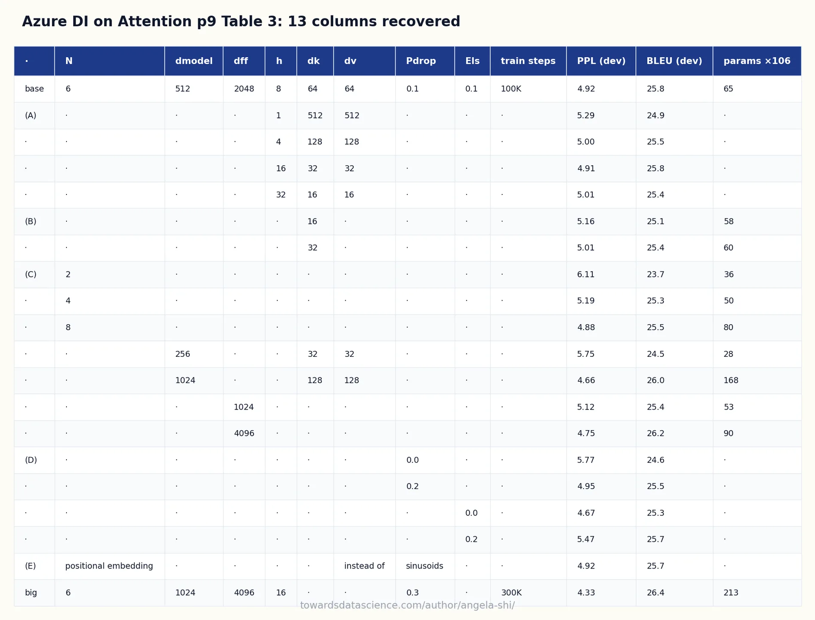Click the 'instead of' cell
The image size is (815, 620).
[x=365, y=566]
